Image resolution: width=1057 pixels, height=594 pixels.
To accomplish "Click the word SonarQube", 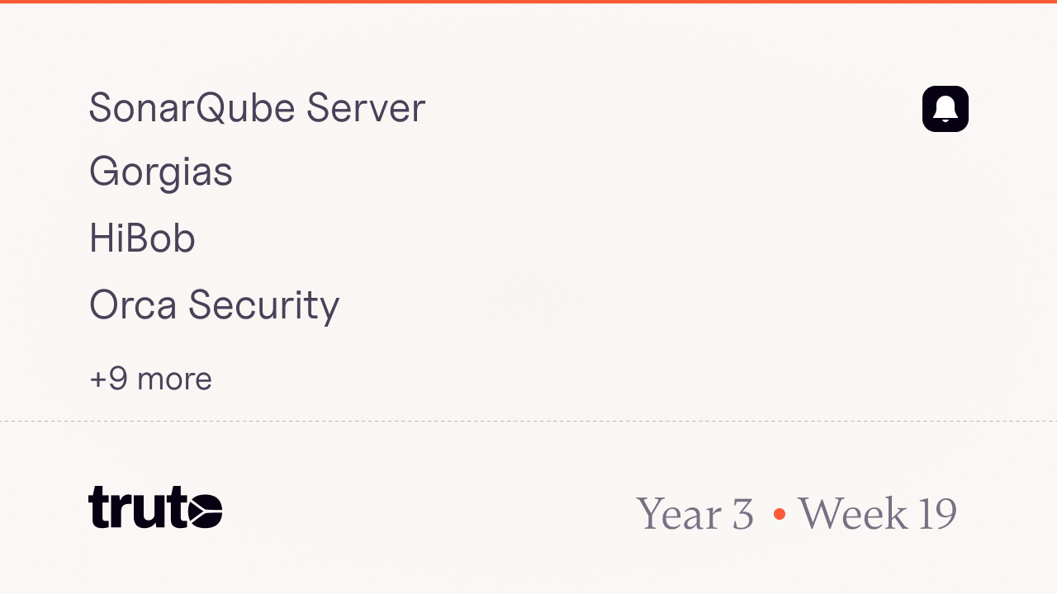I will coord(192,108).
